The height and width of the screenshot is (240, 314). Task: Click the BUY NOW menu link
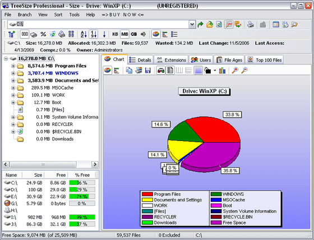point(123,15)
